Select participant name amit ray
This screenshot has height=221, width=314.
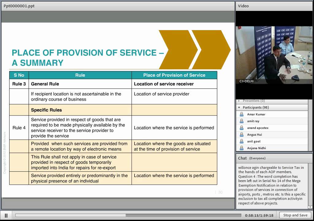(x=253, y=121)
